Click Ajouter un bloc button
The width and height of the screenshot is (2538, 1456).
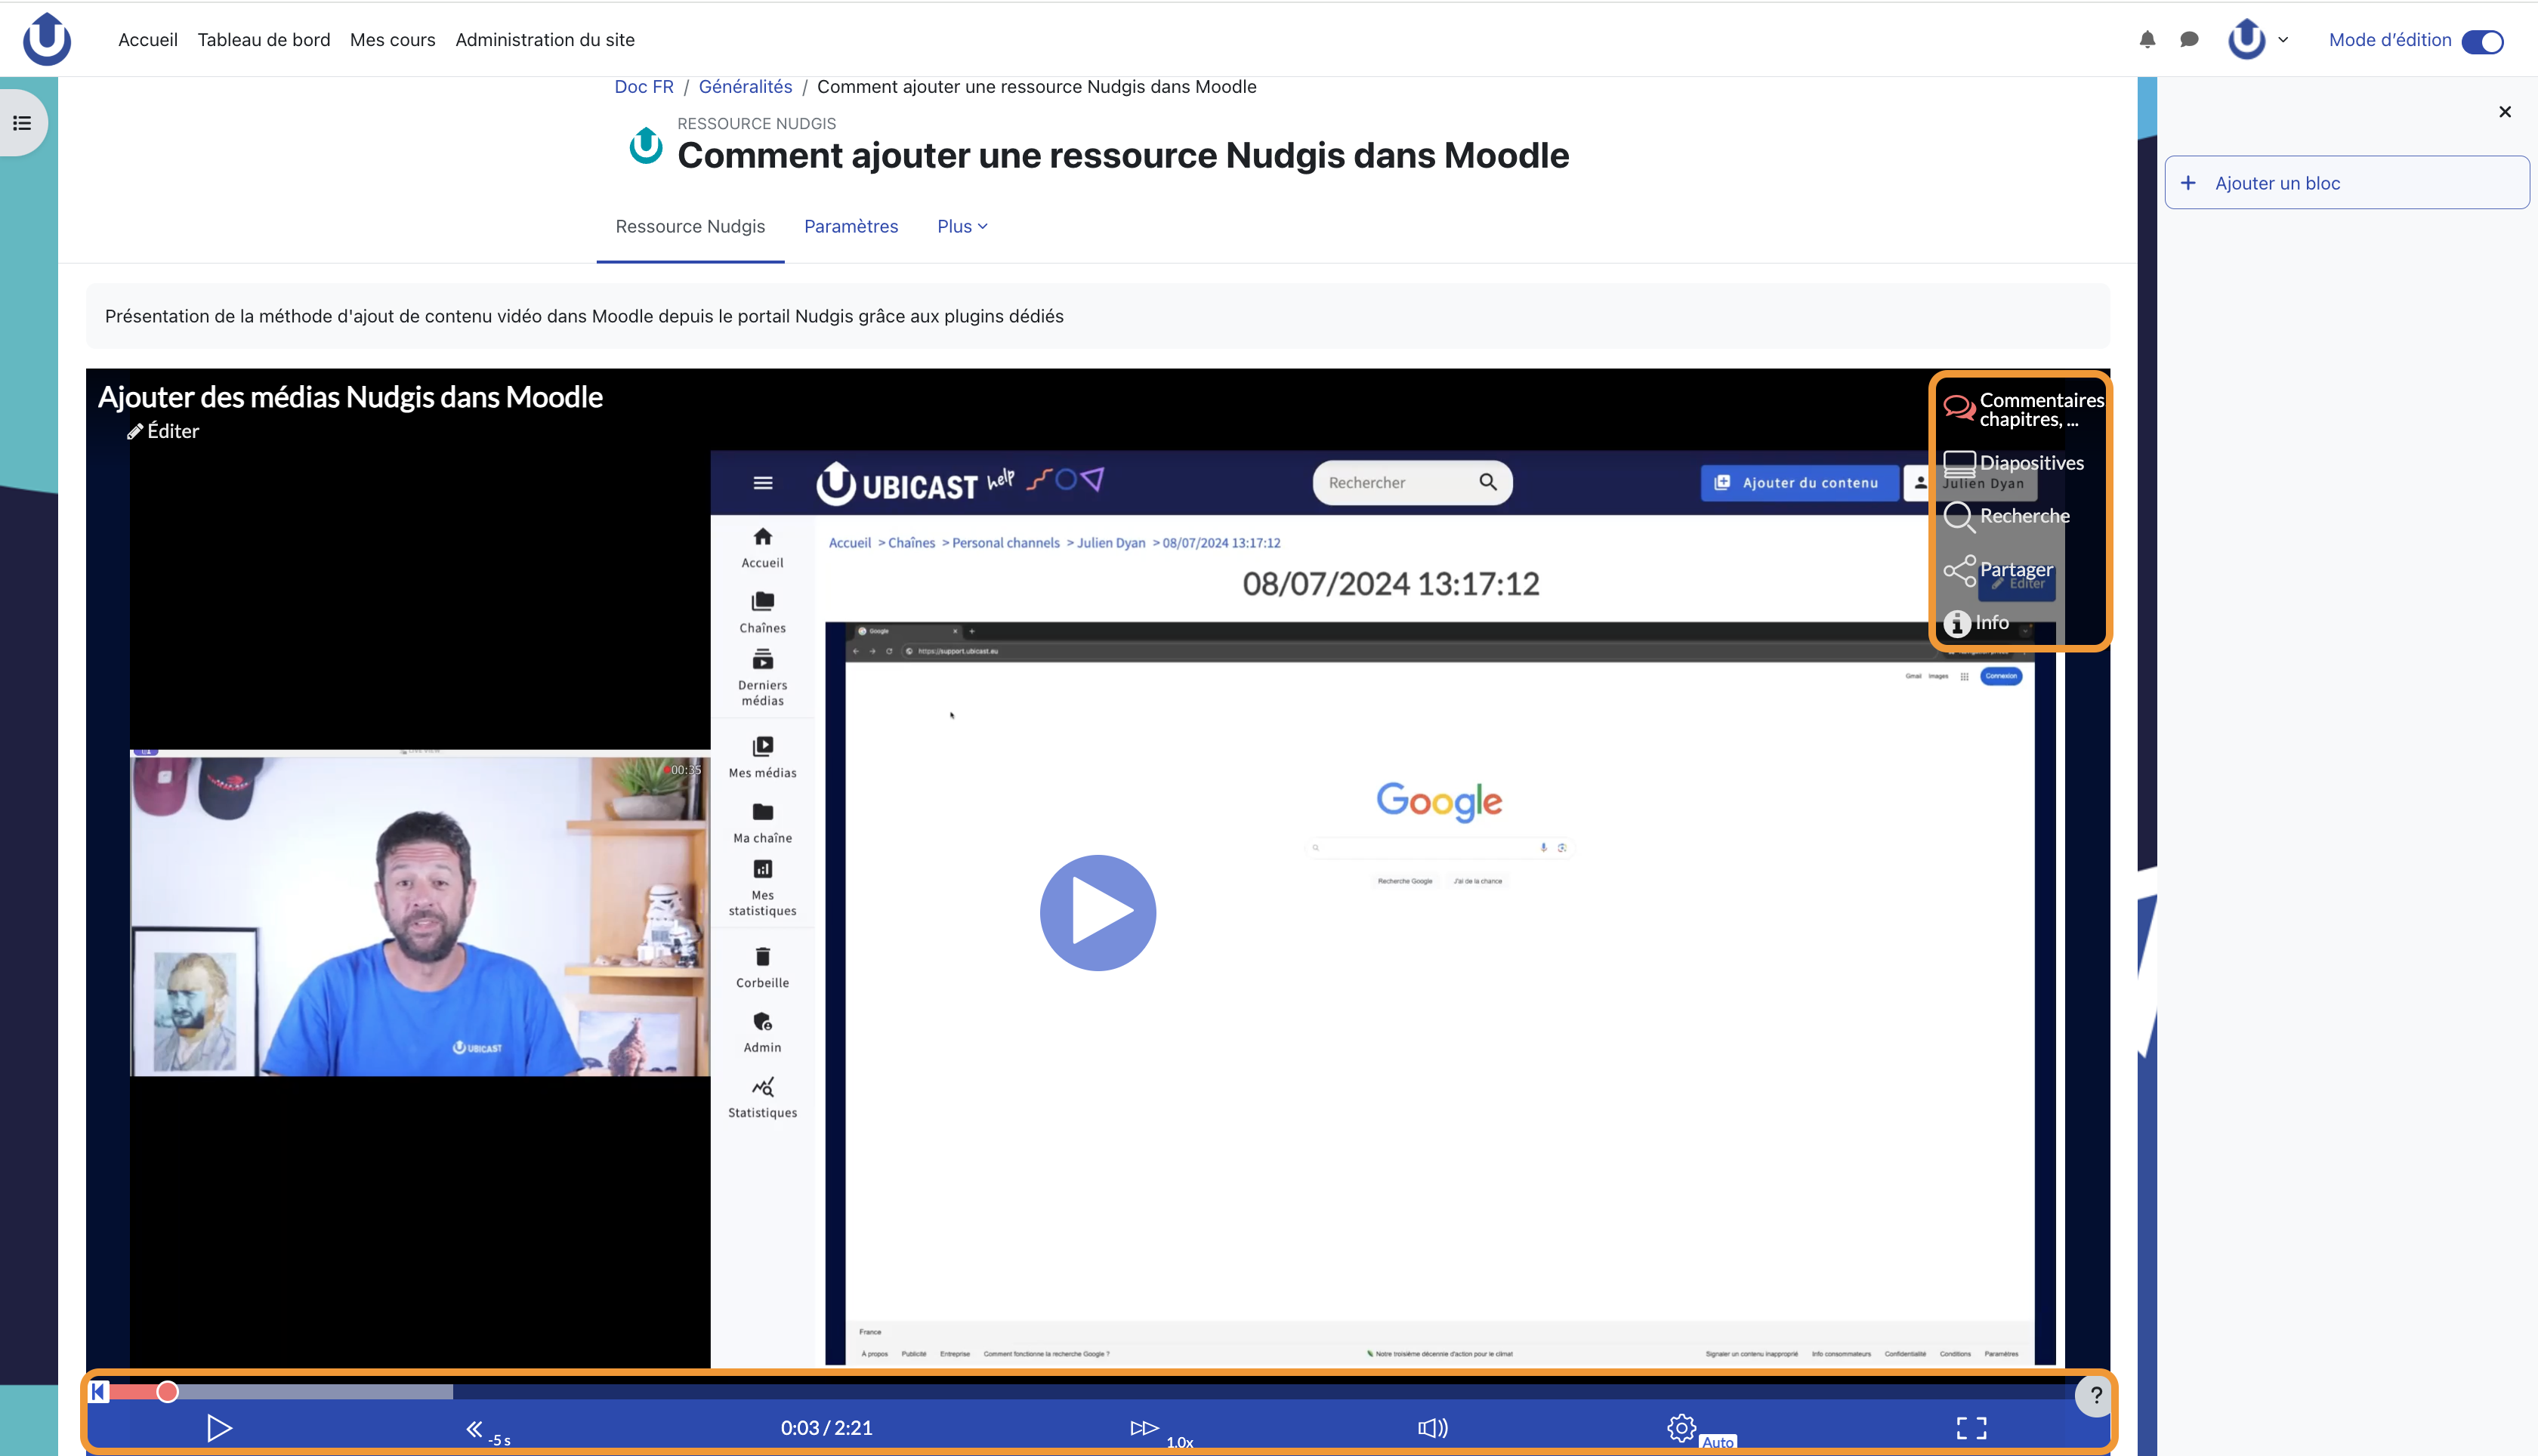click(2346, 183)
